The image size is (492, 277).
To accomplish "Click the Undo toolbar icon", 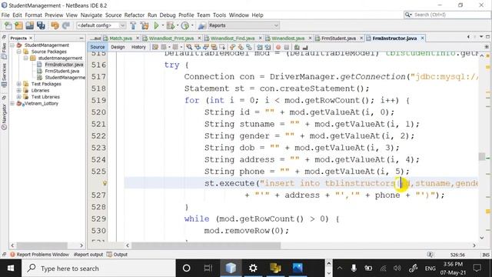I will (55, 25).
